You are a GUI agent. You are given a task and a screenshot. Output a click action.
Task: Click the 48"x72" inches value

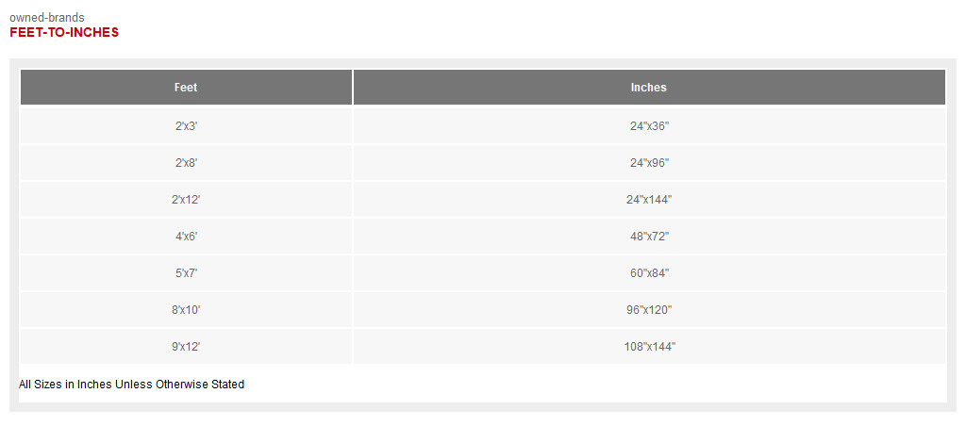[x=649, y=237]
